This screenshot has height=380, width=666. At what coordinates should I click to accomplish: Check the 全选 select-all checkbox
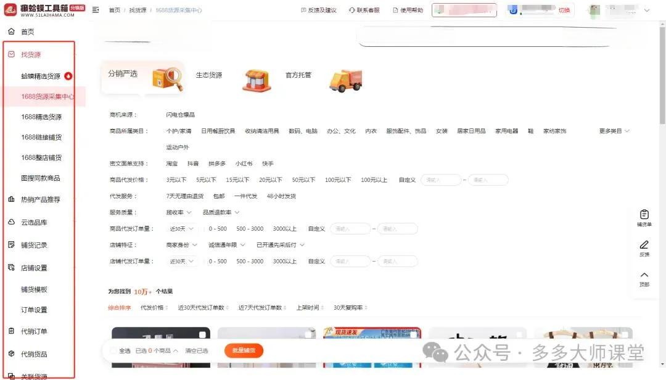(x=113, y=350)
